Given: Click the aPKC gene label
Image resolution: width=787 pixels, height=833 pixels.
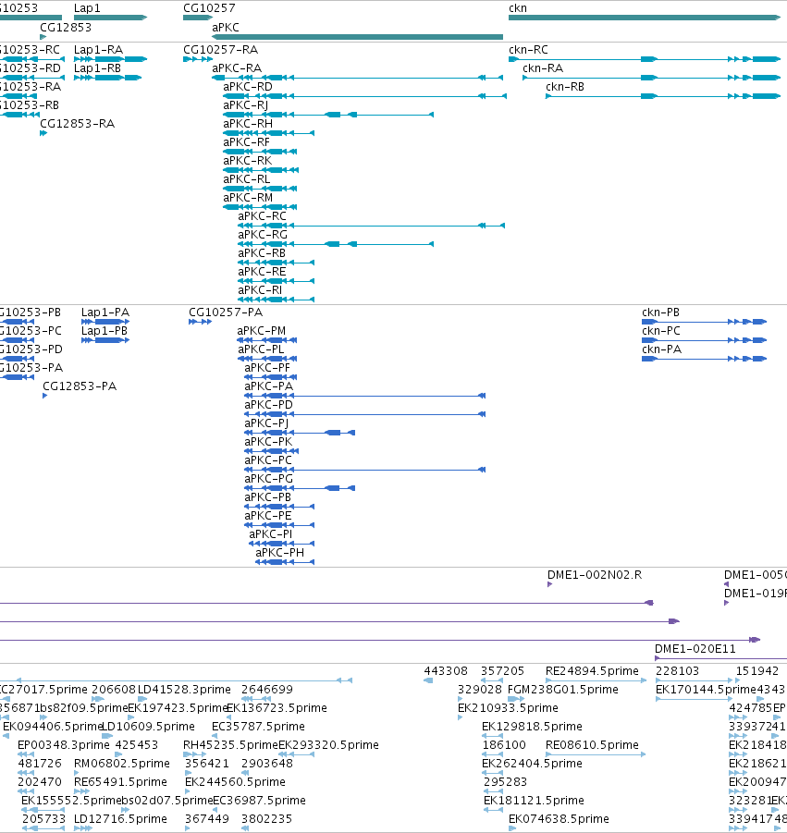Looking at the screenshot, I should pyautogui.click(x=226, y=27).
